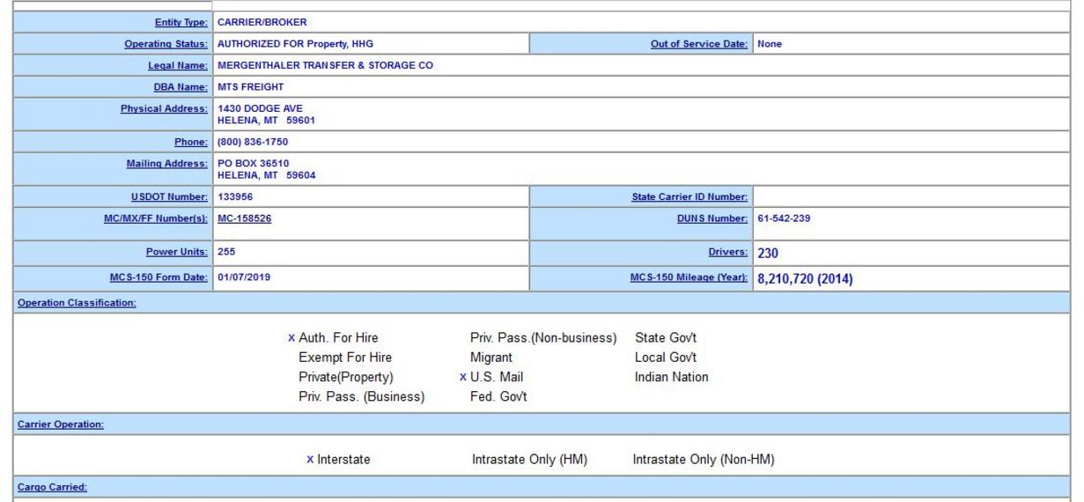Click the DBA Name label link

click(181, 86)
